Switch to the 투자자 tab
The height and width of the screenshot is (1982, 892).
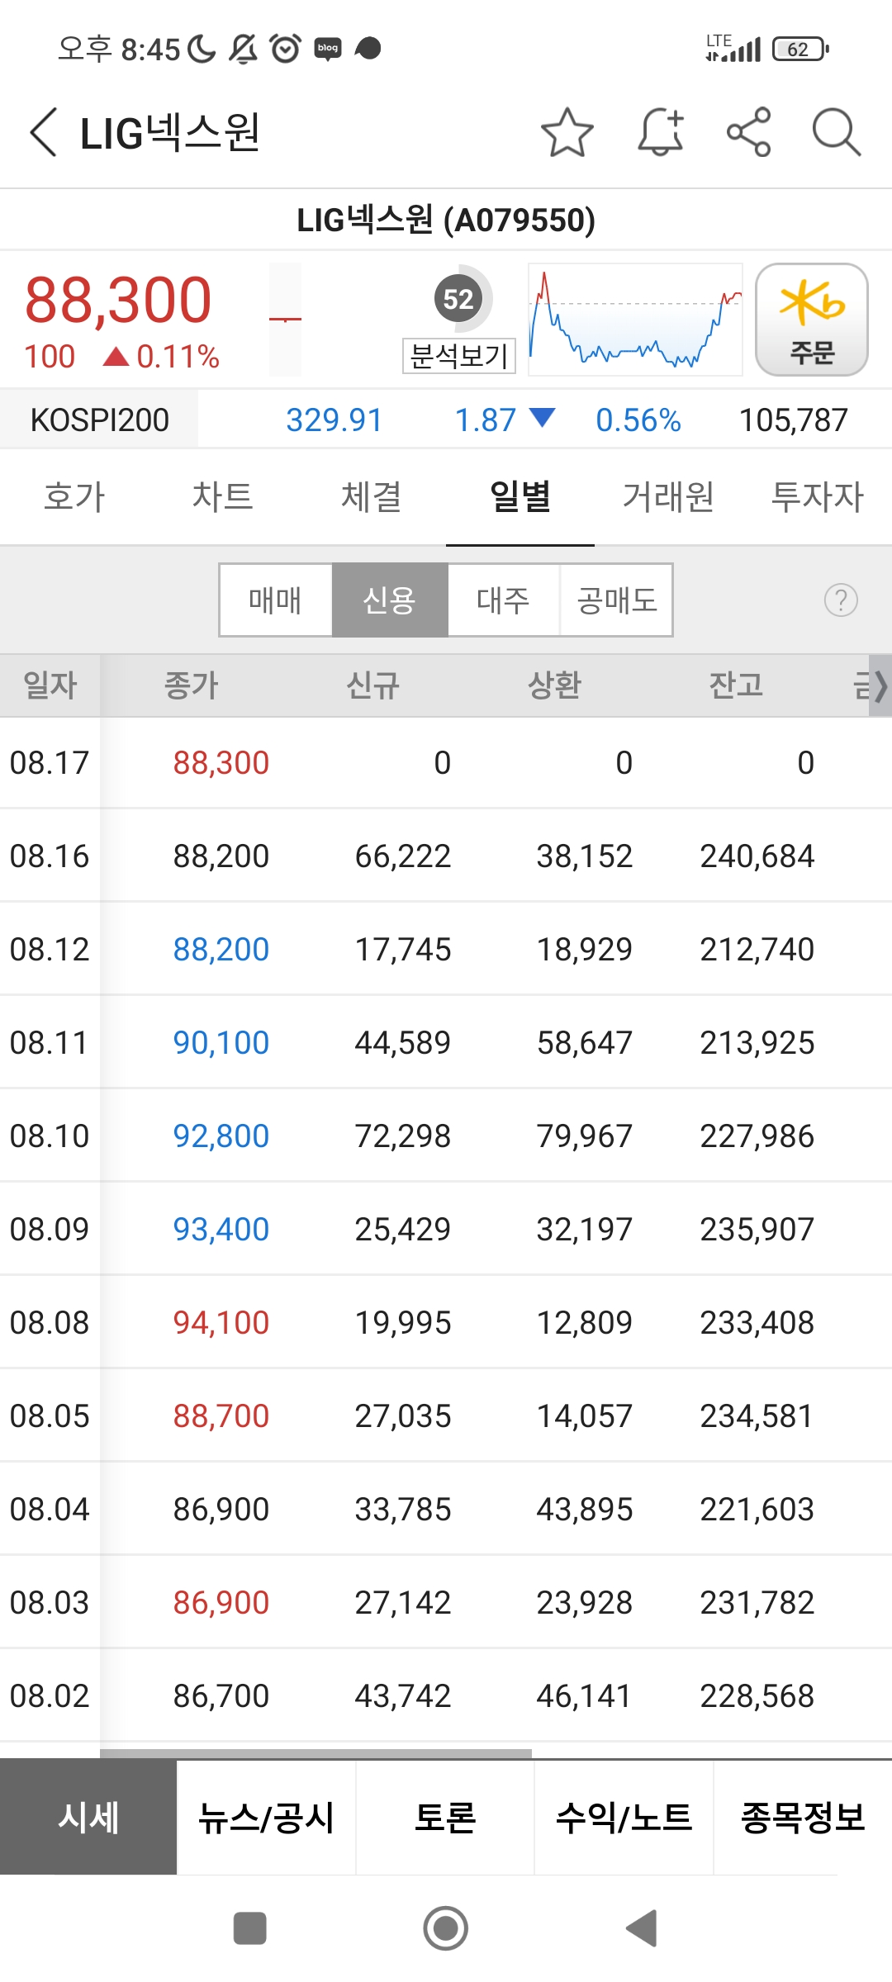(x=818, y=497)
